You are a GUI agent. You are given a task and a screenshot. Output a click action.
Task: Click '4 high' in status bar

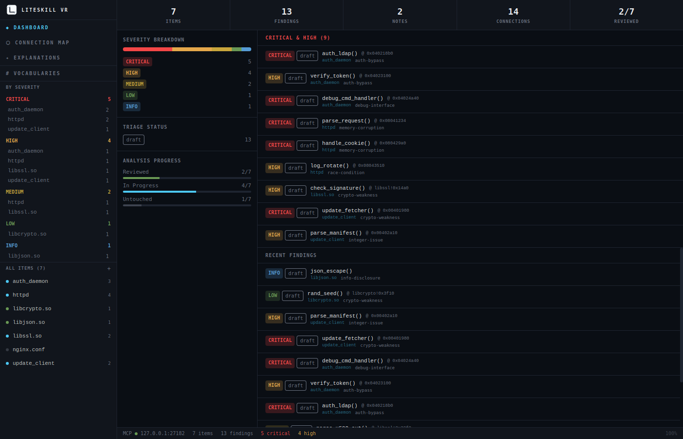coord(307,434)
